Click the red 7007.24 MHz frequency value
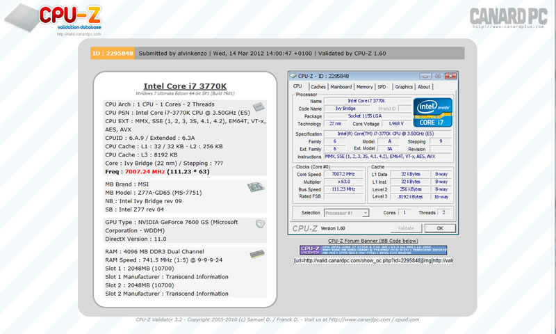The width and height of the screenshot is (556, 334). [145, 171]
